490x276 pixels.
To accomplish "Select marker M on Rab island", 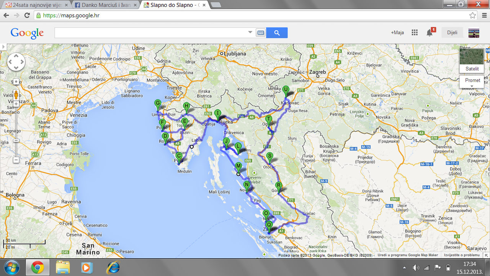I will [238, 167].
